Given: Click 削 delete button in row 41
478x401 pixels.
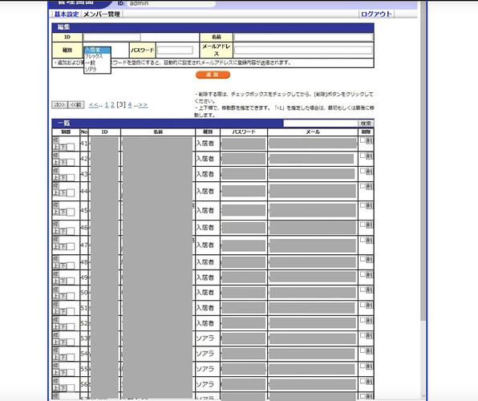Looking at the screenshot, I should point(369,140).
